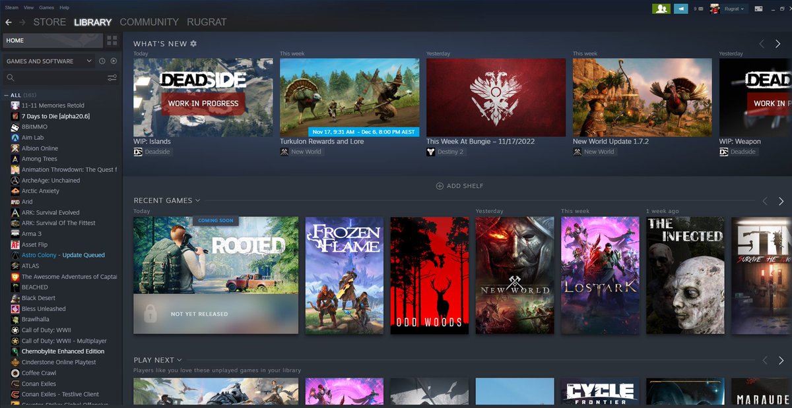Viewport: 792px width, 408px height.
Task: Open the Rooted game card
Action: (216, 275)
